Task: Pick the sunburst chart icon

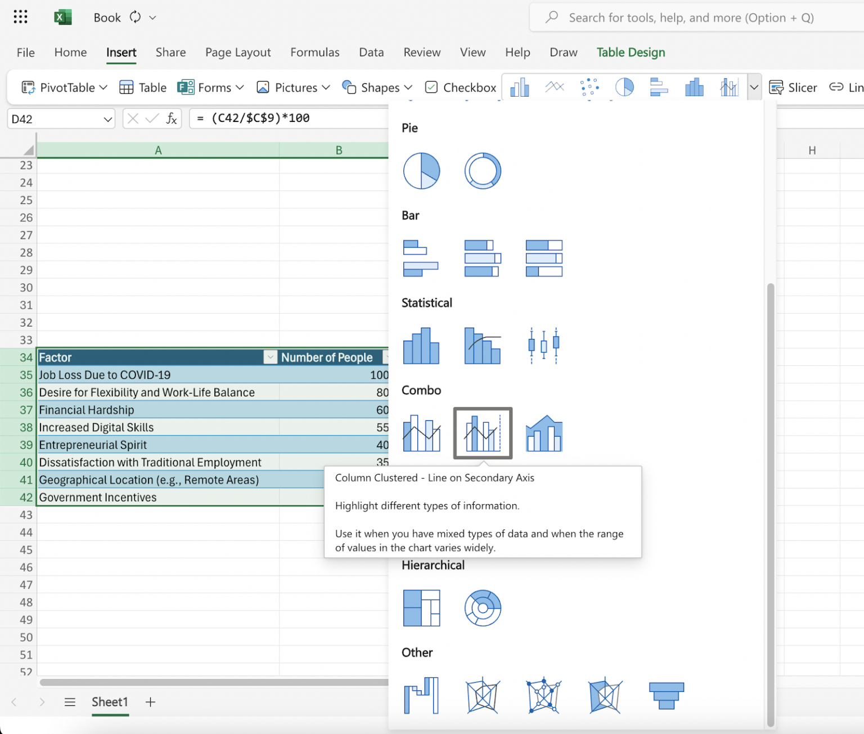Action: pyautogui.click(x=483, y=608)
